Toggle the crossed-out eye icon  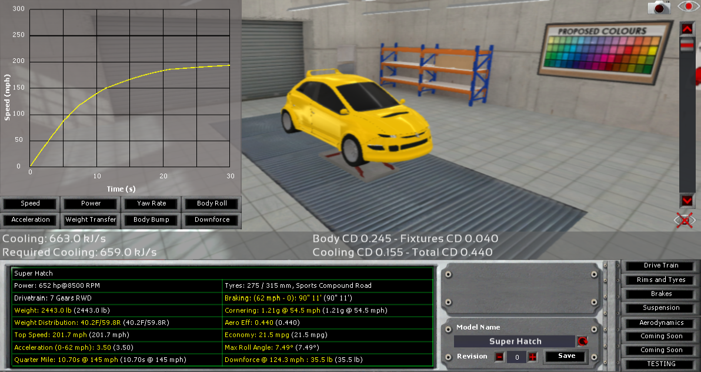tap(685, 220)
